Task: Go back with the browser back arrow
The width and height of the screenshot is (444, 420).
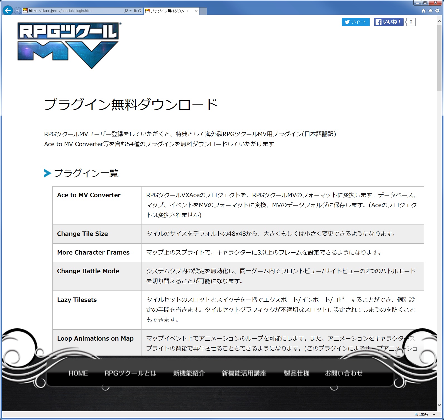Action: (x=8, y=11)
